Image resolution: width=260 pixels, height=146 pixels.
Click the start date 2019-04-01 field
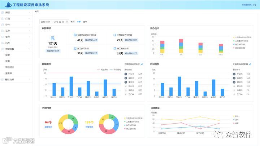pyautogui.click(x=45, y=22)
